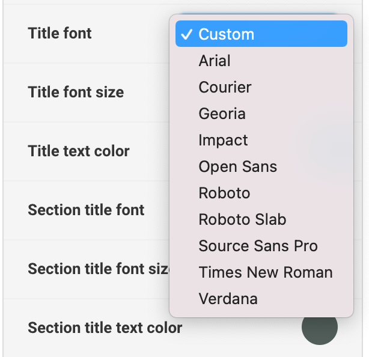Select Source Sans Pro font

point(261,246)
